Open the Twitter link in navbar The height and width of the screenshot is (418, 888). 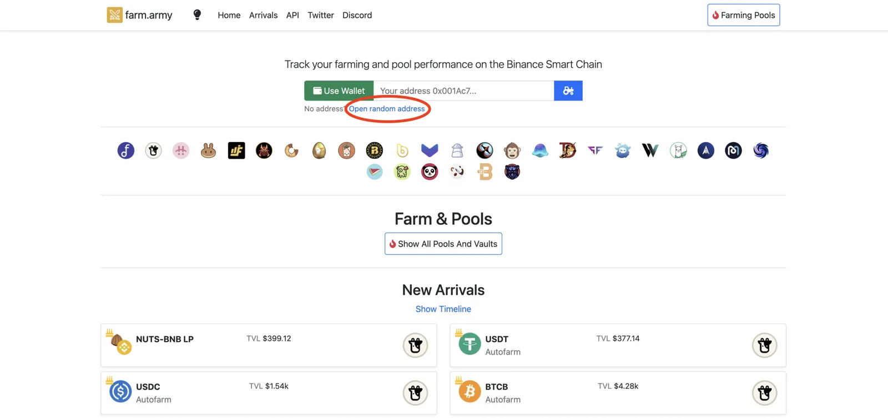[x=321, y=15]
